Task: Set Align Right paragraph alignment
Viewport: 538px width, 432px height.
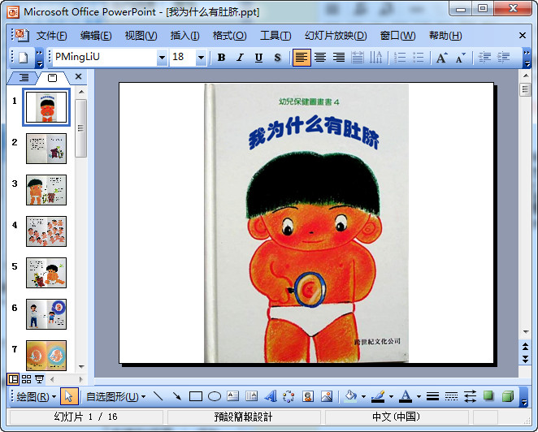Action: (x=339, y=58)
